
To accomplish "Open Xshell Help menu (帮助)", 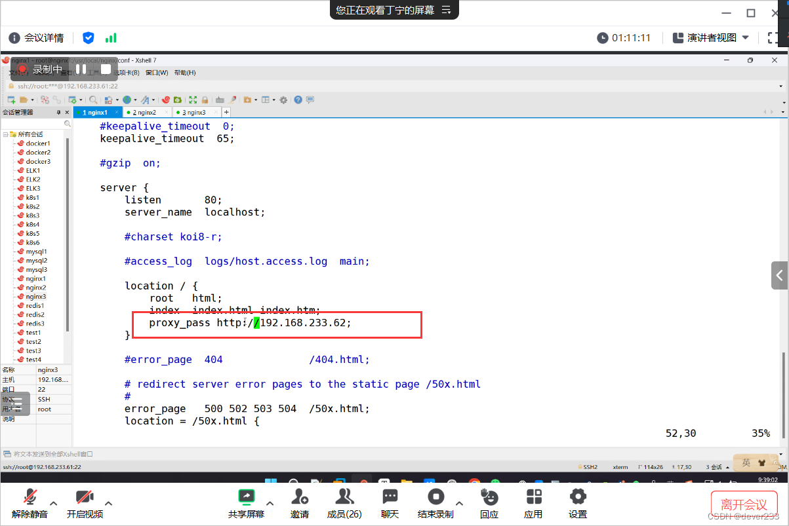I will [x=184, y=73].
